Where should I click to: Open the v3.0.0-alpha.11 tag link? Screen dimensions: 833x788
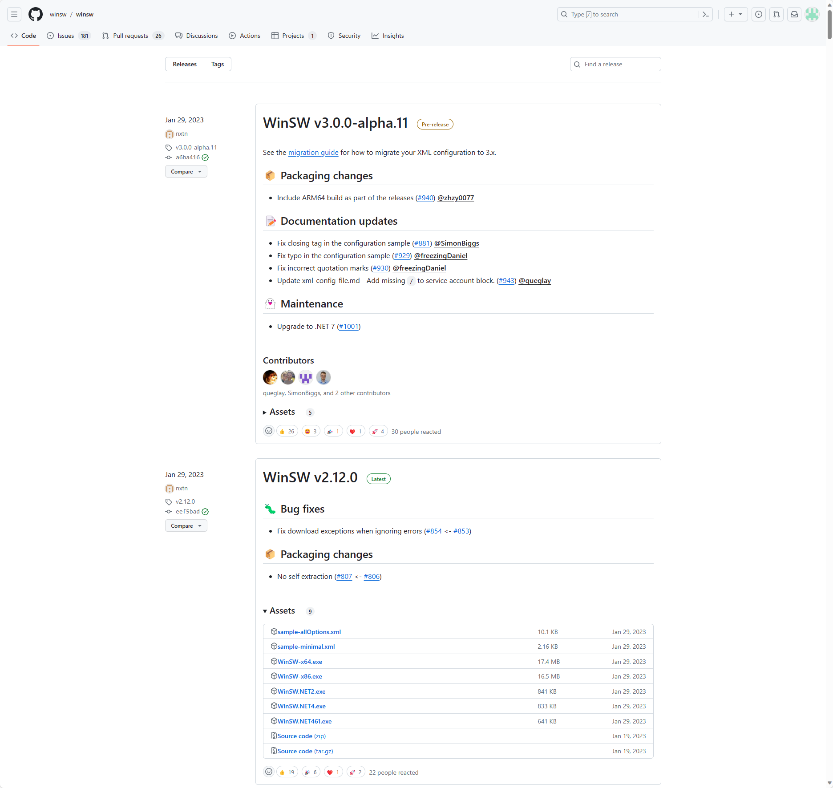click(196, 147)
